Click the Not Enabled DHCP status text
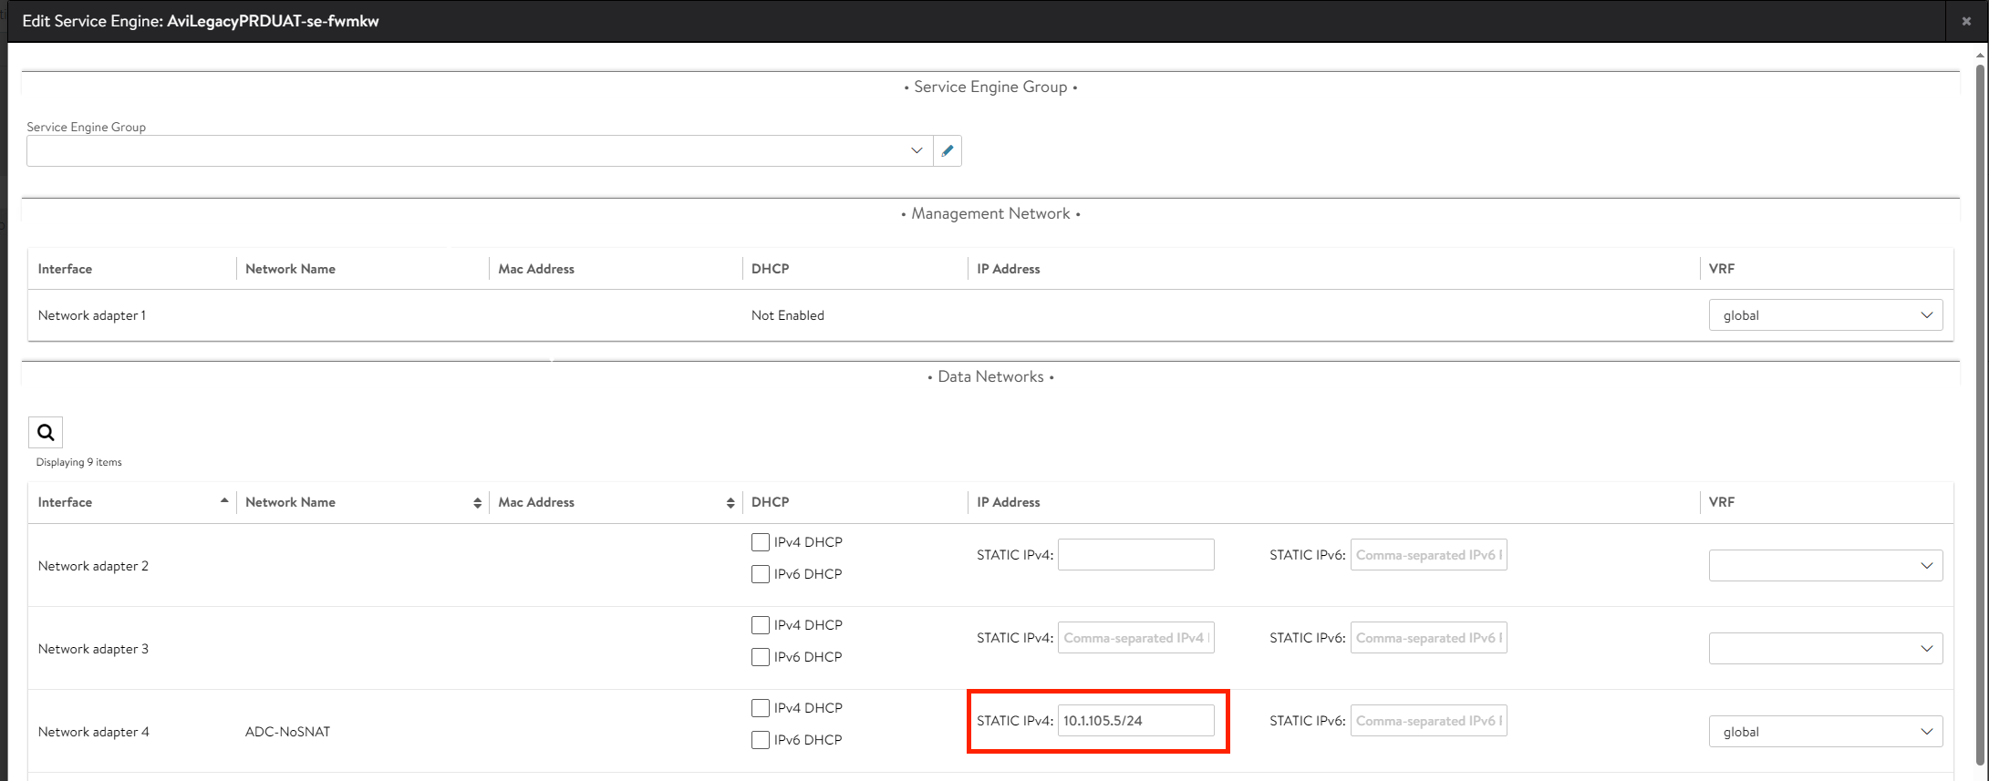Image resolution: width=1989 pixels, height=781 pixels. (x=788, y=315)
